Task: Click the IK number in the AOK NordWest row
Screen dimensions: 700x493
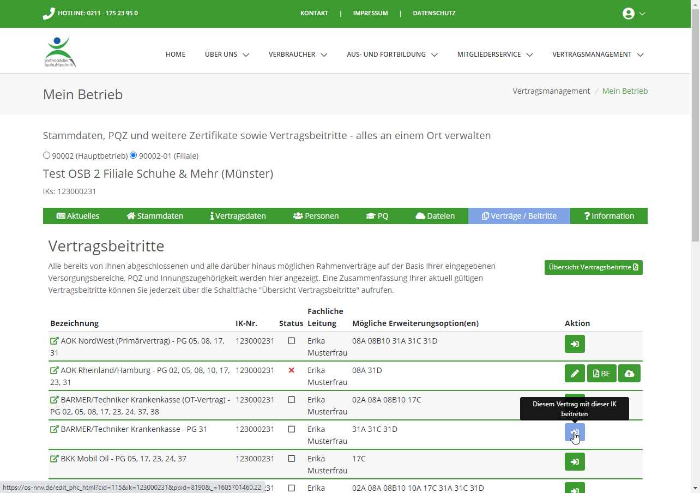Action: tap(255, 341)
